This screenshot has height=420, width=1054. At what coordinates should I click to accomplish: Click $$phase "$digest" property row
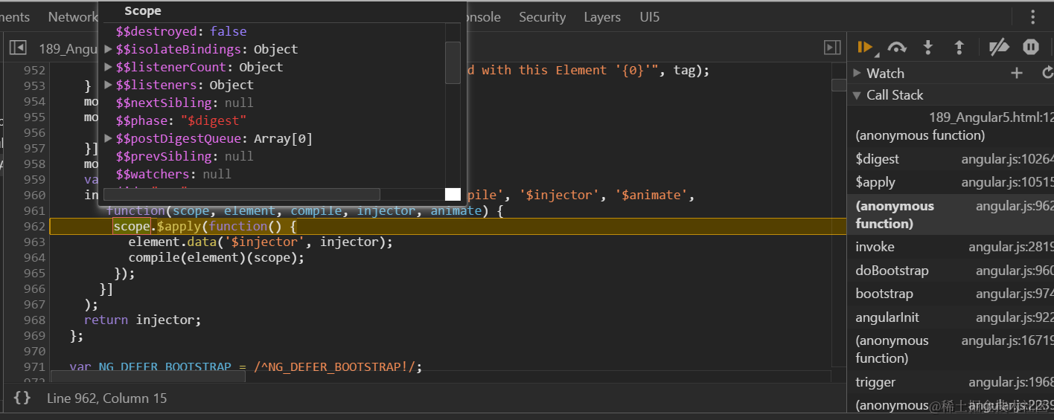(x=181, y=120)
